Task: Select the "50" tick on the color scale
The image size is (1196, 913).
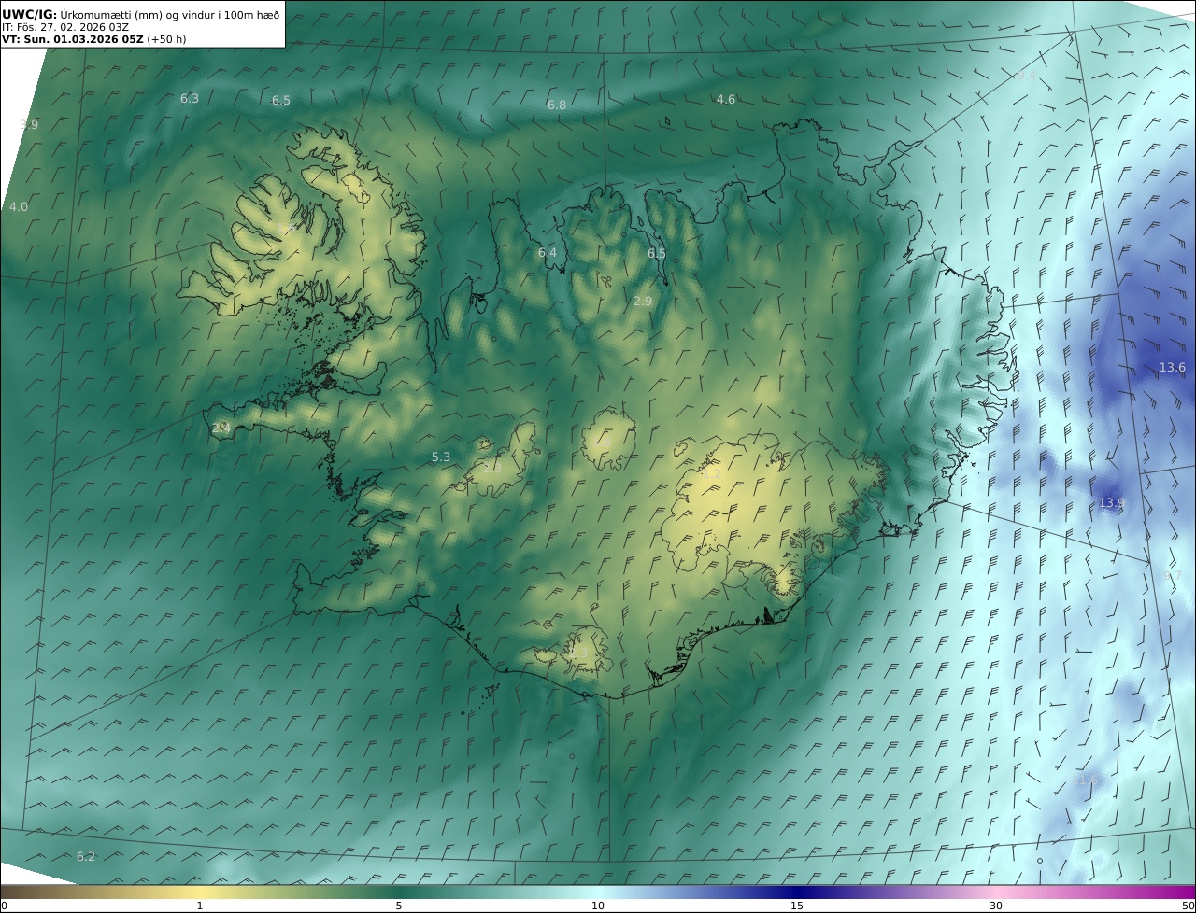Action: point(1188,906)
